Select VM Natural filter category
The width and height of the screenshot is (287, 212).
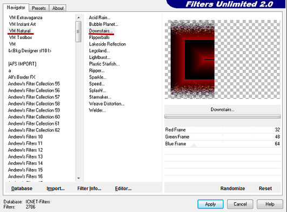pyautogui.click(x=20, y=31)
